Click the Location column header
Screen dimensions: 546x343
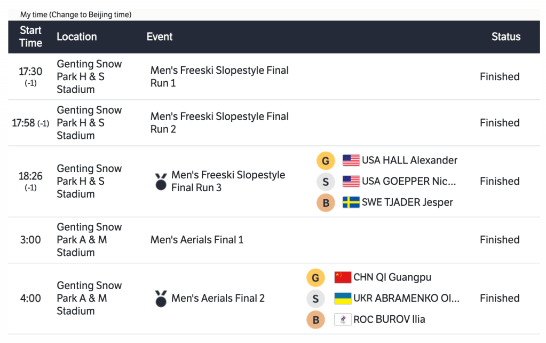tap(77, 37)
